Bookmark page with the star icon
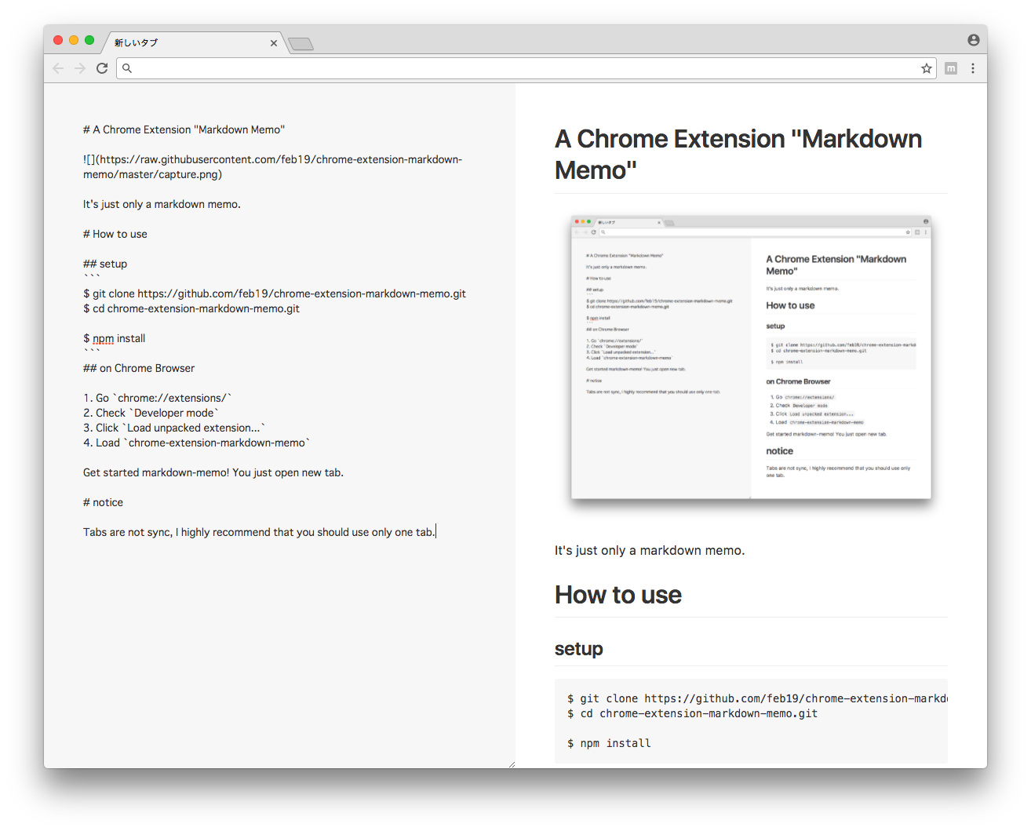 (927, 68)
